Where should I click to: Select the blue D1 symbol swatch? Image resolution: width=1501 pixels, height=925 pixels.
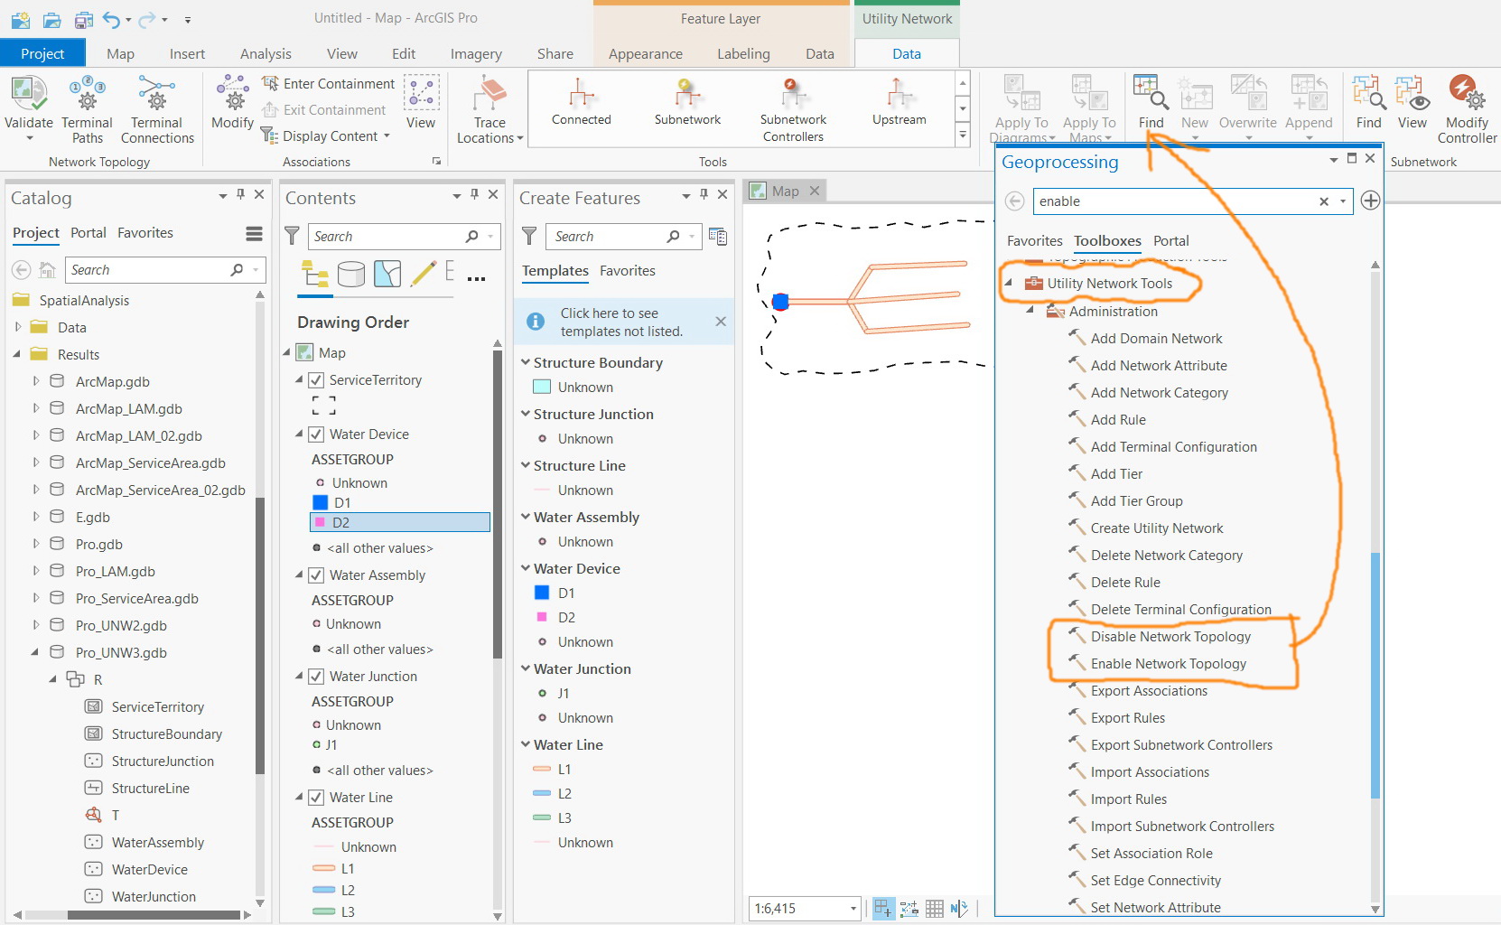point(321,502)
